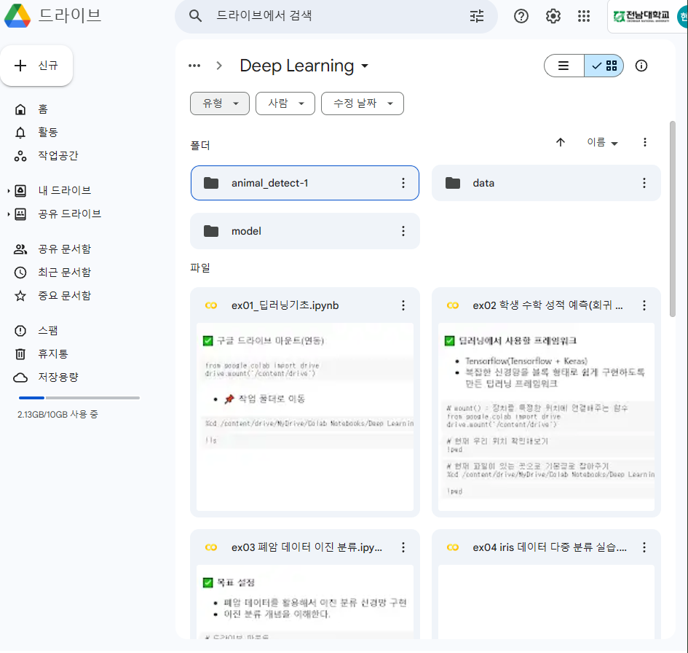This screenshot has width=688, height=653.
Task: Open more actions for animal_detect-1 folder
Action: tap(403, 183)
